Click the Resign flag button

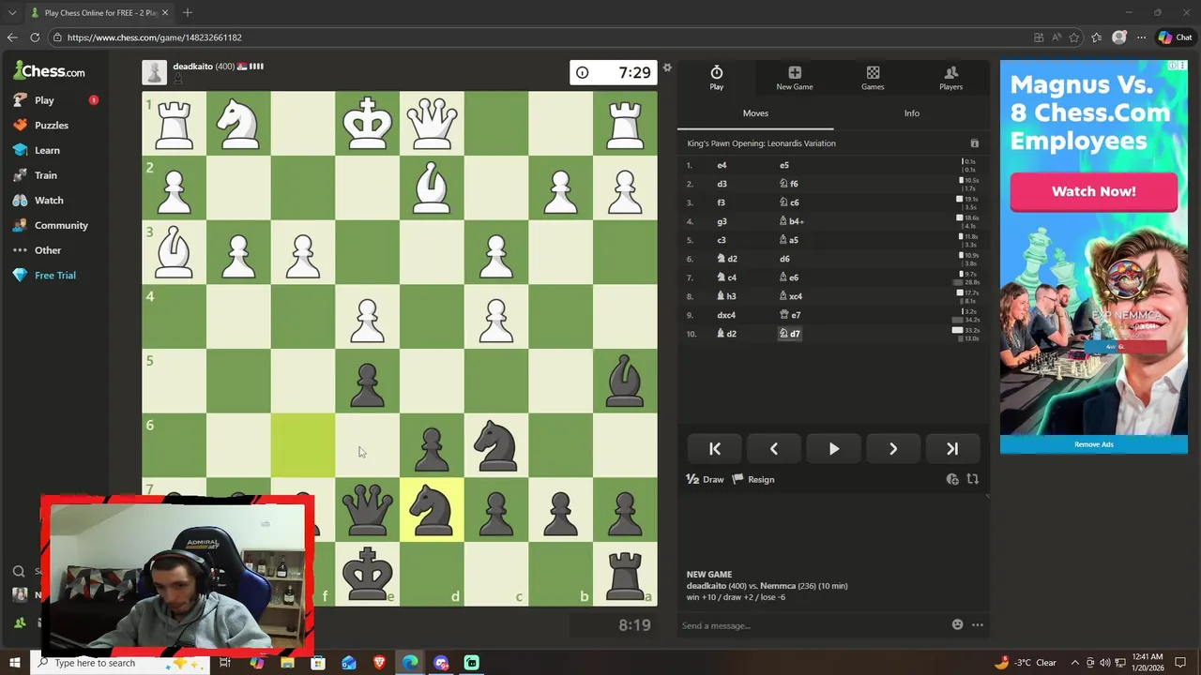pyautogui.click(x=753, y=480)
